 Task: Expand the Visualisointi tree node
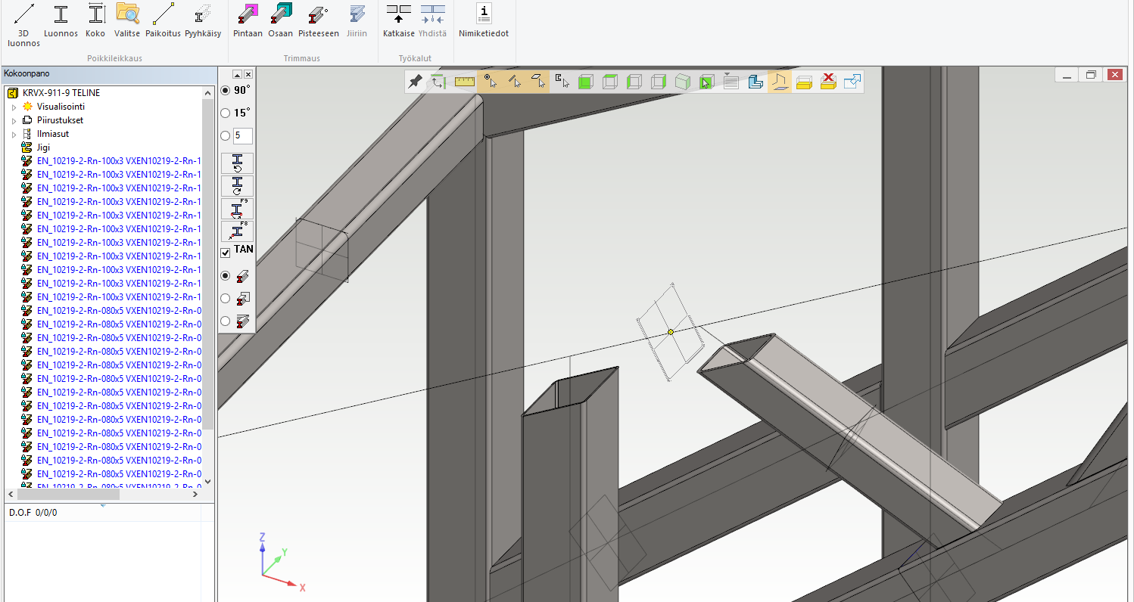coord(14,107)
